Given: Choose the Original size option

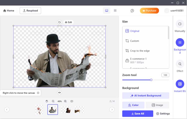Looking at the screenshot, I should [145, 31].
